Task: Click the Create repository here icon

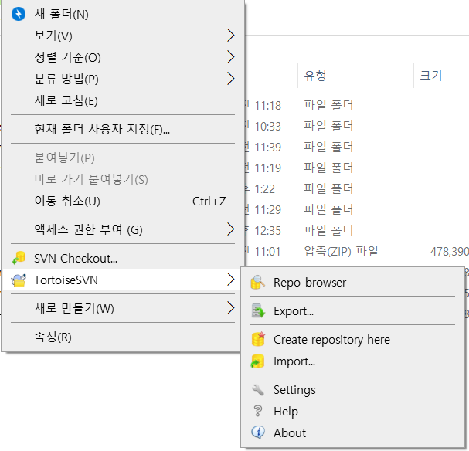Action: 258,339
